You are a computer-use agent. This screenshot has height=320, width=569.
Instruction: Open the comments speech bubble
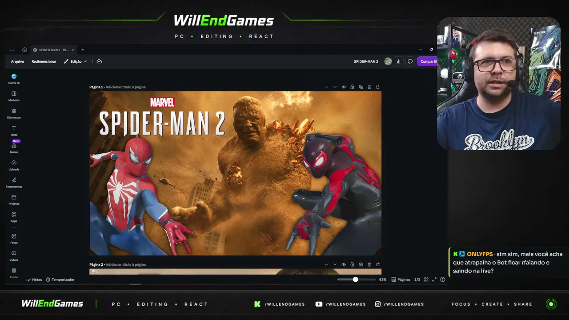[x=410, y=61]
